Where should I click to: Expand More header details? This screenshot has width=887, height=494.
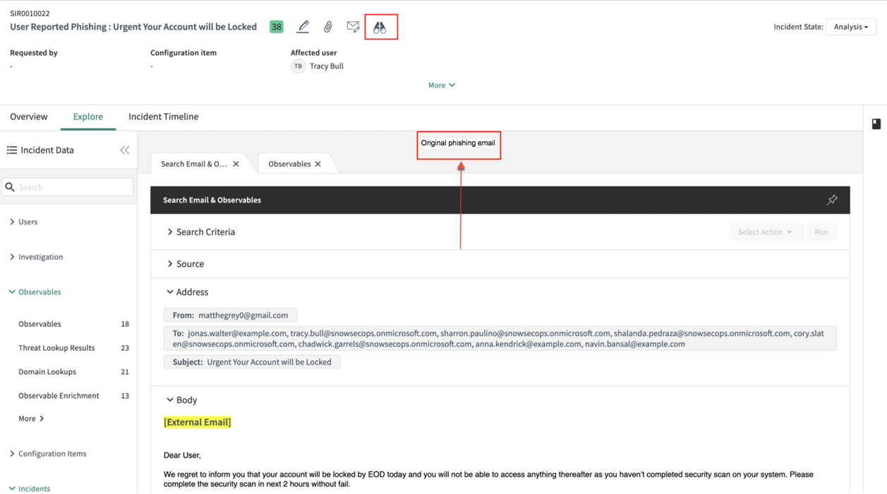[x=442, y=85]
